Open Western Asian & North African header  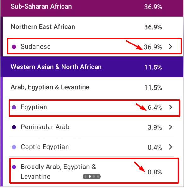92,67
